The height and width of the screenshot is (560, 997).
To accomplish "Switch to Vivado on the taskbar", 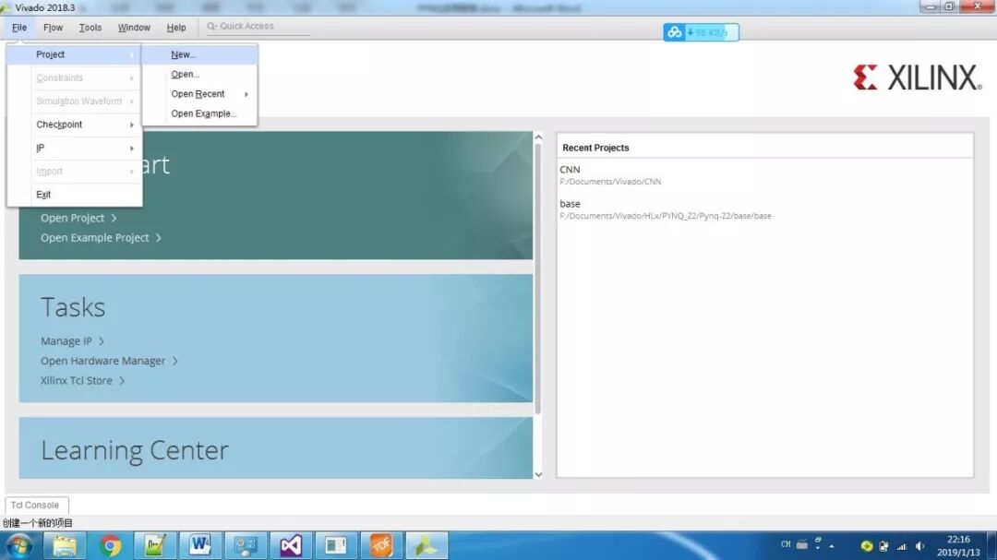I will 426,545.
